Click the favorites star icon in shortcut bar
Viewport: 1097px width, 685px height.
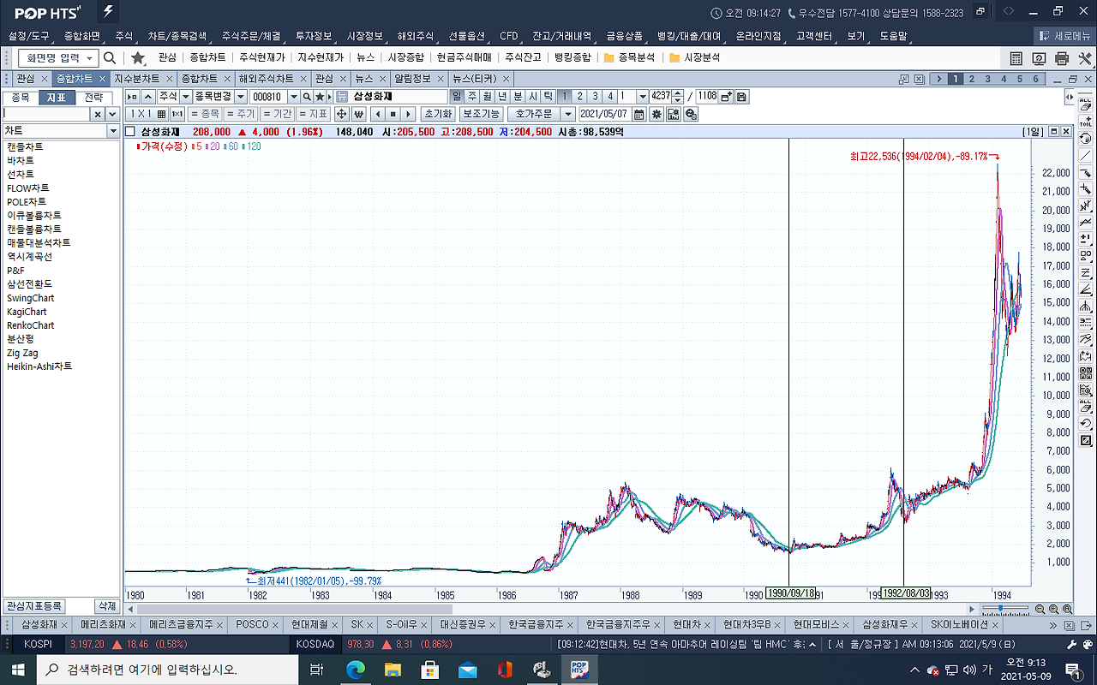click(137, 58)
